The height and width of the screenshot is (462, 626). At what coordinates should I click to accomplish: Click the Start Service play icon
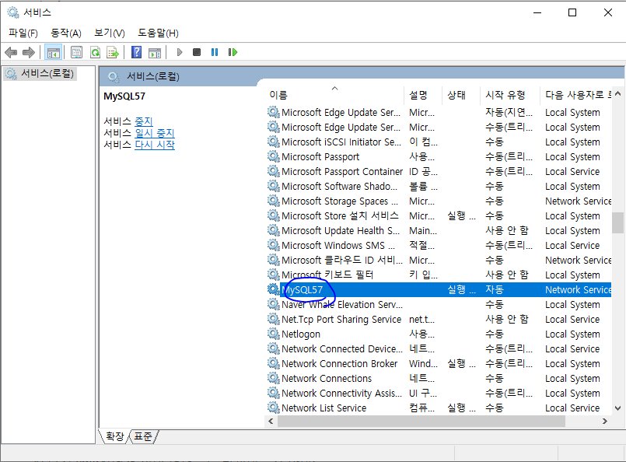(180, 52)
